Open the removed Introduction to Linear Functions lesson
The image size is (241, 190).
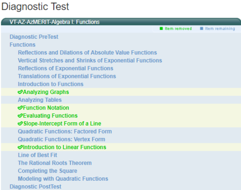[64, 147]
